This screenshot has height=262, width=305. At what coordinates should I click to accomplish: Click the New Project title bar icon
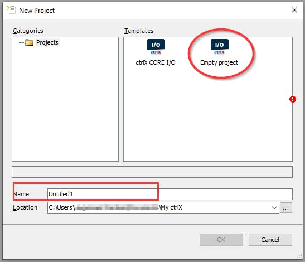[x=12, y=10]
